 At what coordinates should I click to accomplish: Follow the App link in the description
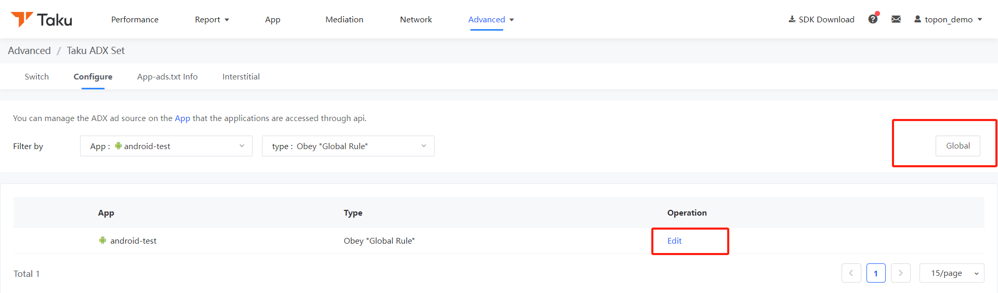[182, 118]
